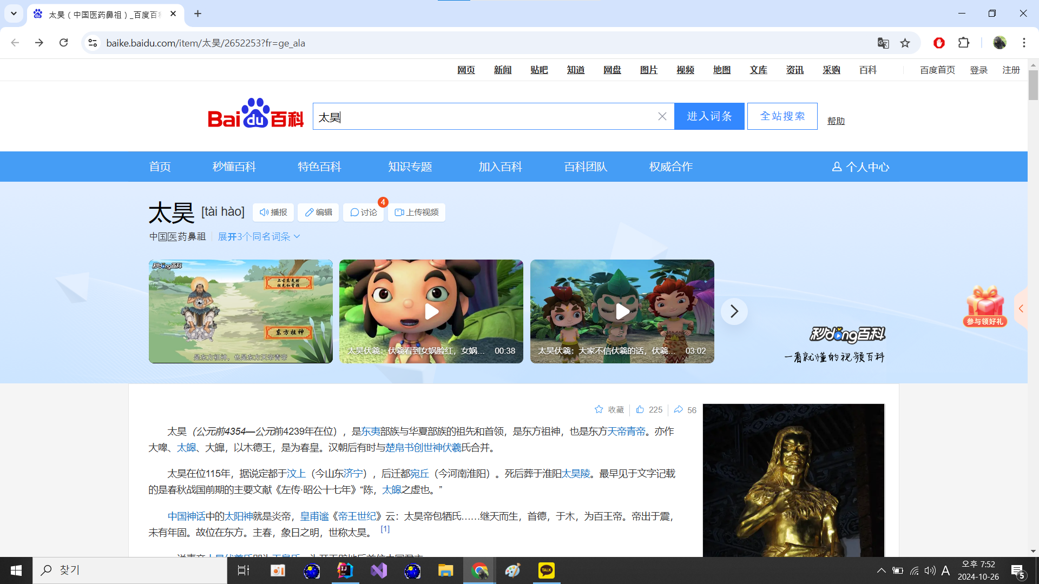Click next arrow in video carousel

coord(734,311)
